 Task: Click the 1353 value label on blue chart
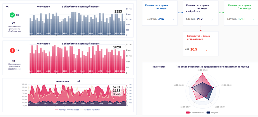[118, 11]
